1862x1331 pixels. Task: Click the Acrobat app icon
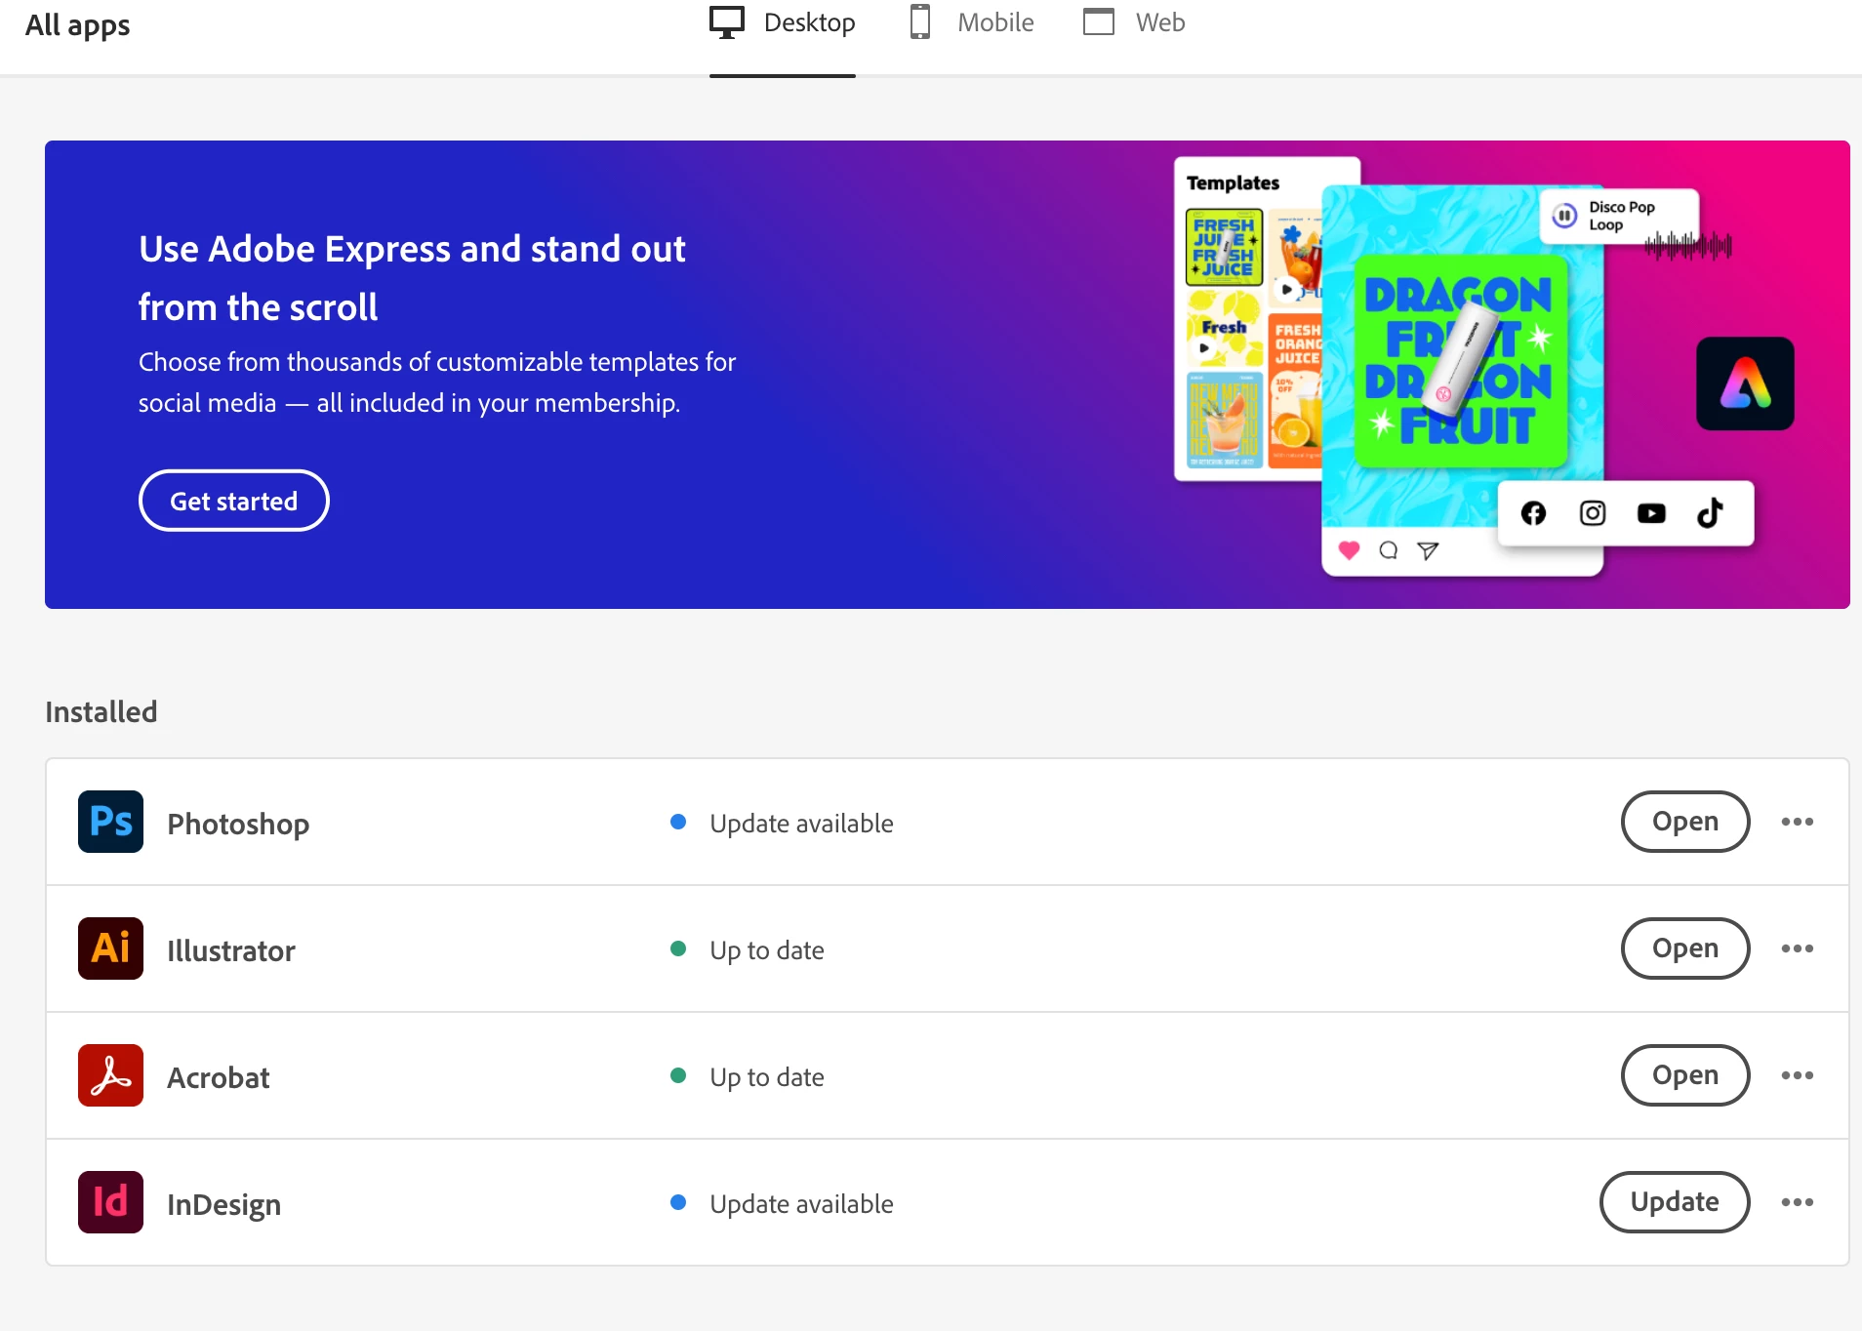pyautogui.click(x=110, y=1075)
